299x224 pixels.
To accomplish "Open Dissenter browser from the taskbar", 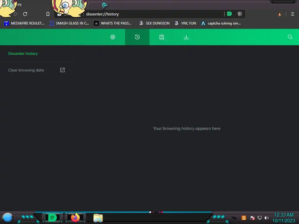I will point(53,218).
